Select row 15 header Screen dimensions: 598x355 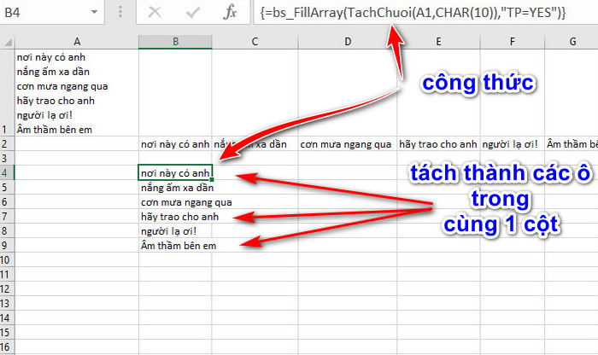(x=7, y=332)
